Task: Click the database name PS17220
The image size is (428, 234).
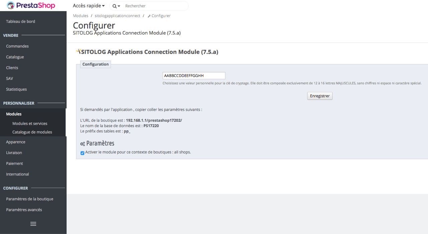Action: tap(151, 126)
